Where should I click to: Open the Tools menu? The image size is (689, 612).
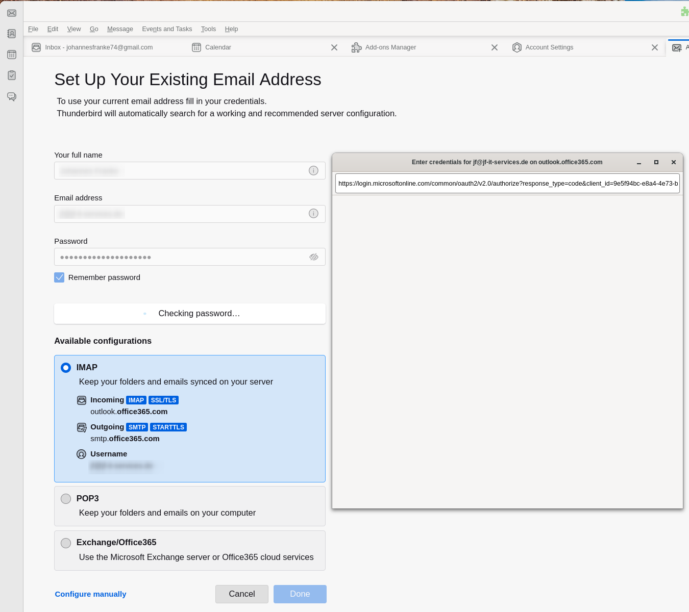pyautogui.click(x=208, y=29)
